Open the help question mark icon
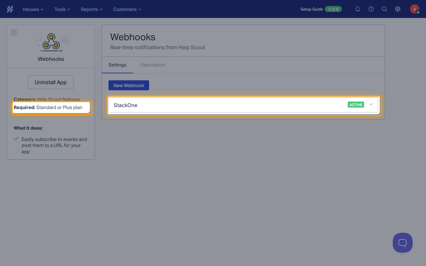This screenshot has height=266, width=426. [371, 9]
